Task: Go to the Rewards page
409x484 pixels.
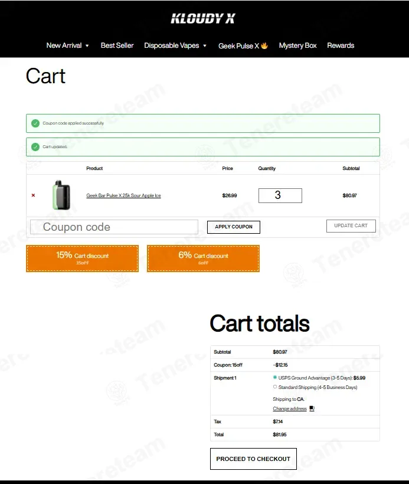Action: tap(341, 45)
